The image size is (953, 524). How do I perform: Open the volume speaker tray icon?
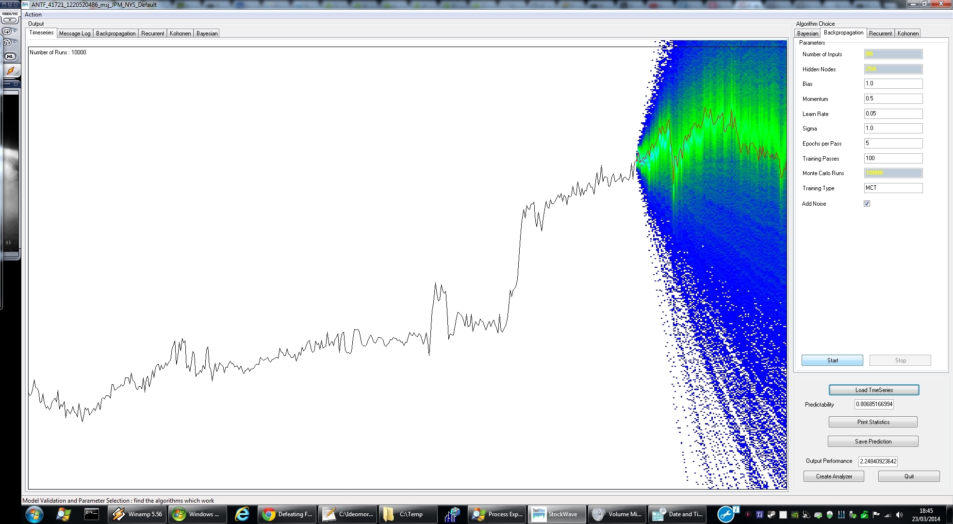coord(899,515)
